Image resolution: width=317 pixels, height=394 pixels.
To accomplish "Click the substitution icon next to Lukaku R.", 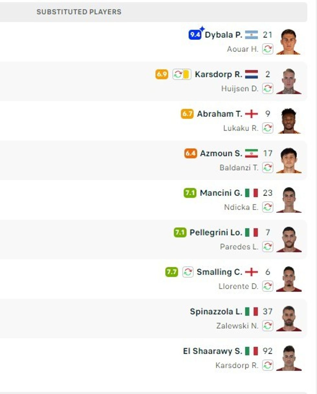I will [x=268, y=128].
